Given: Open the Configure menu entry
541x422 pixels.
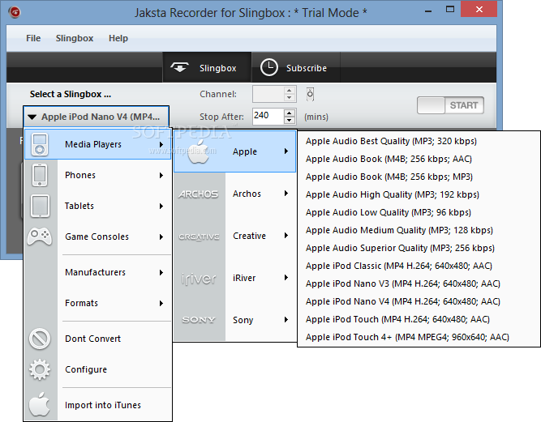Looking at the screenshot, I should point(98,369).
